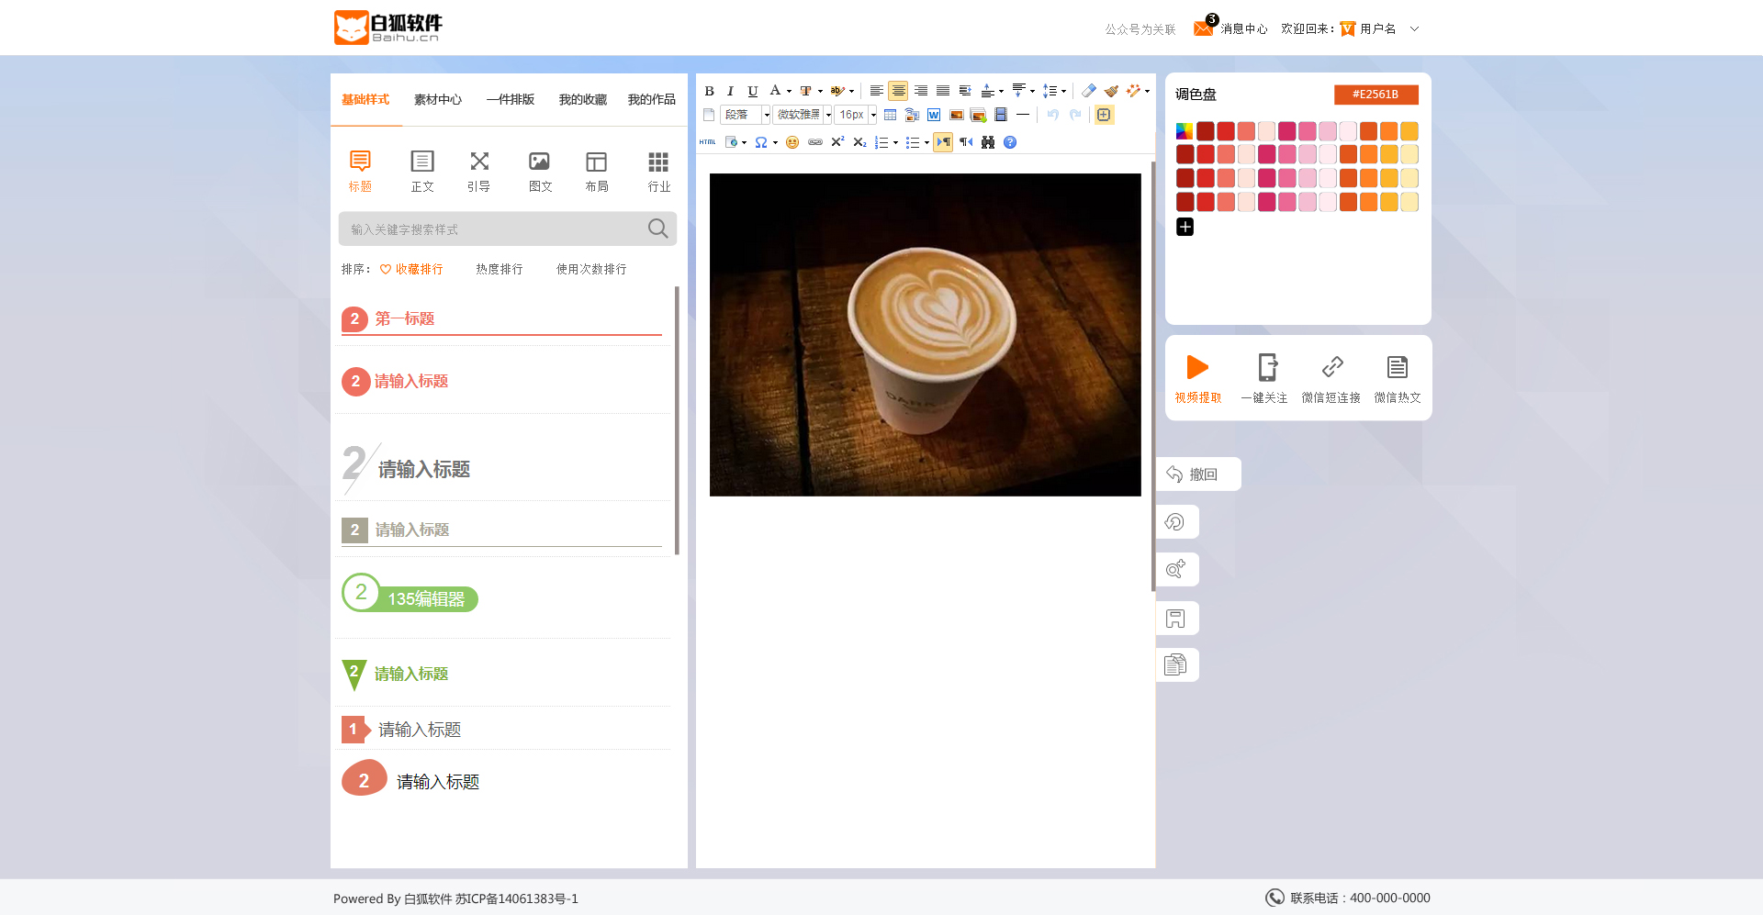Click the magic wand auto-format icon
The image size is (1763, 915).
point(1133,91)
